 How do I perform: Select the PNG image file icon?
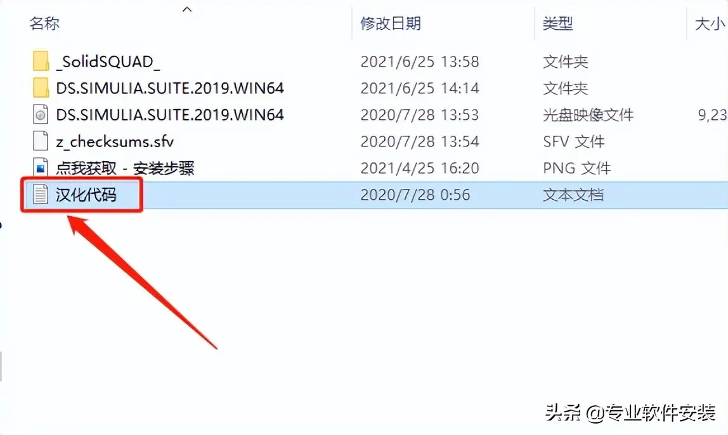pos(41,168)
